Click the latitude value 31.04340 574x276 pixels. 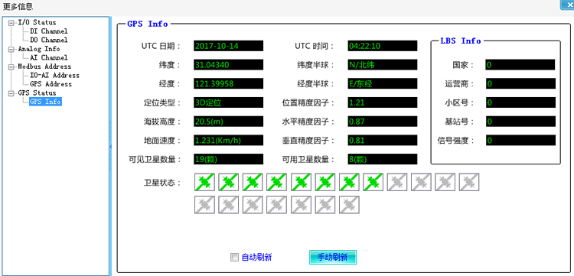click(x=228, y=65)
